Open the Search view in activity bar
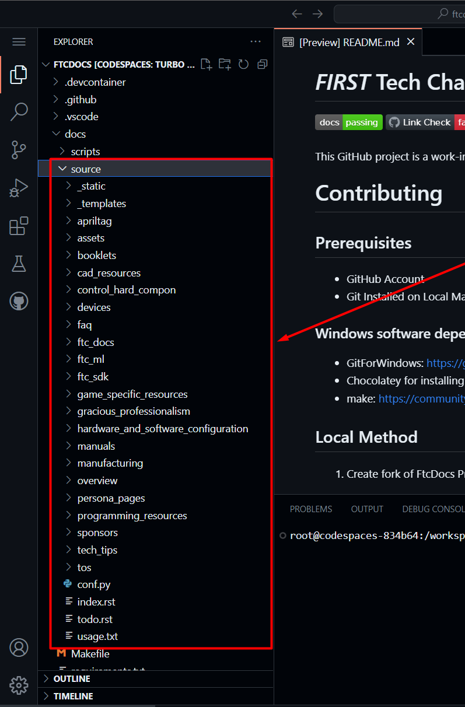The image size is (465, 707). click(19, 111)
